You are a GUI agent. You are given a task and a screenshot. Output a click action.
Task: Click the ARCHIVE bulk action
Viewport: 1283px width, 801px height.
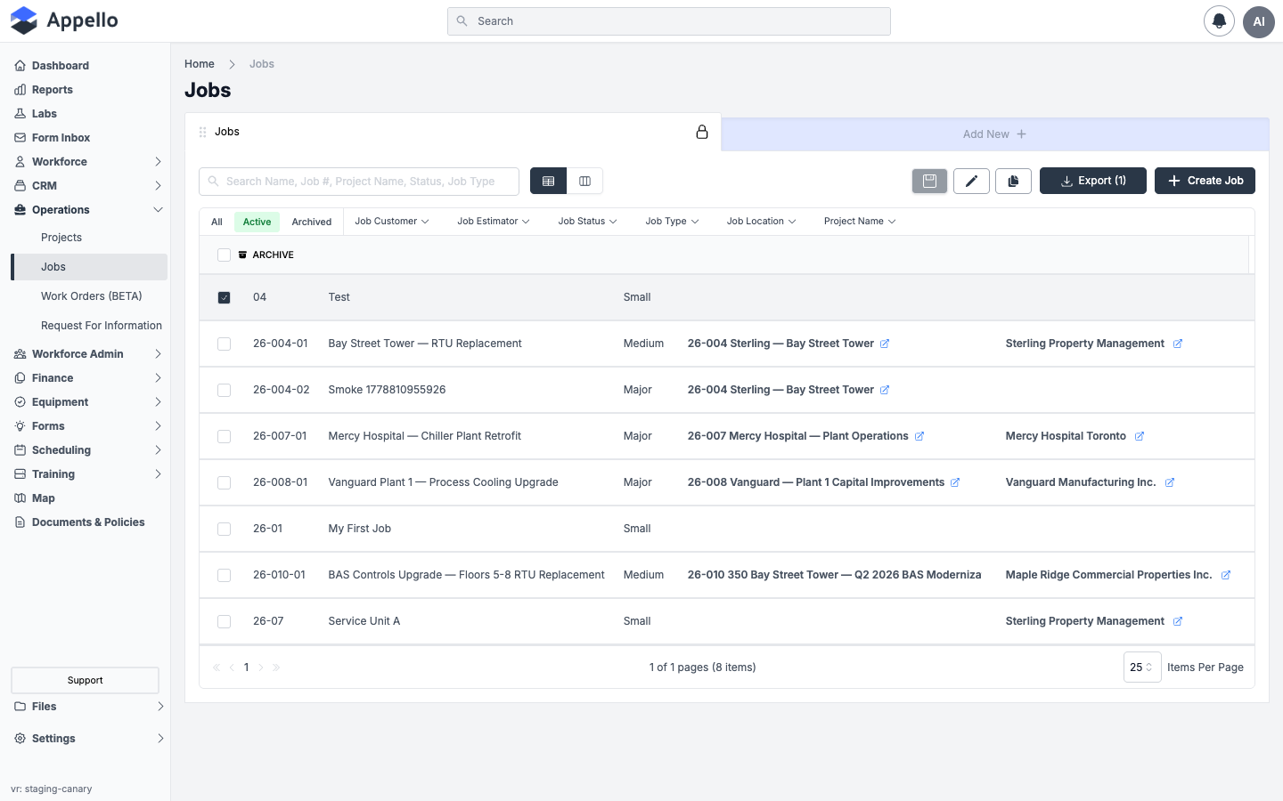tap(266, 255)
